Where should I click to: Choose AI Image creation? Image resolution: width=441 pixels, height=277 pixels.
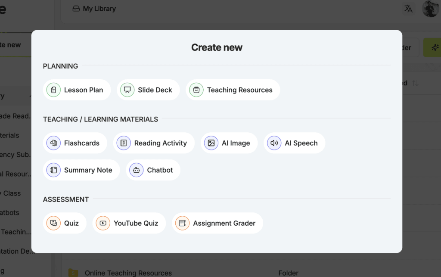(x=229, y=143)
